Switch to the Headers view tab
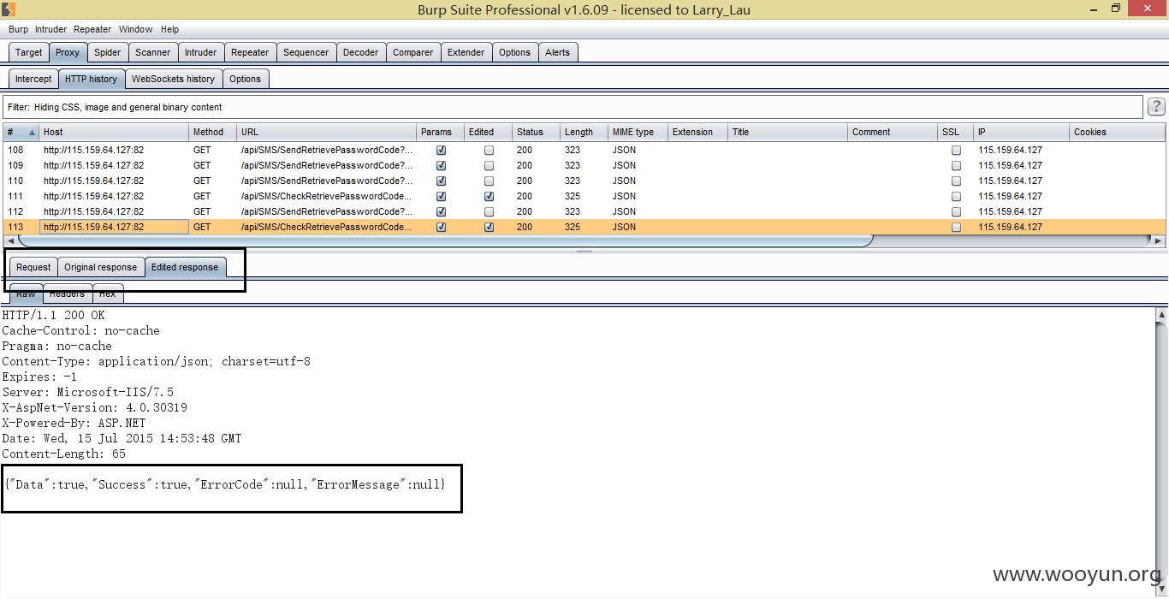The image size is (1169, 599). [67, 294]
